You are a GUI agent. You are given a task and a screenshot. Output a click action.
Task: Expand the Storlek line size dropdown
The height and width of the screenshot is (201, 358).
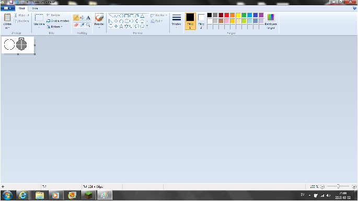(x=177, y=21)
